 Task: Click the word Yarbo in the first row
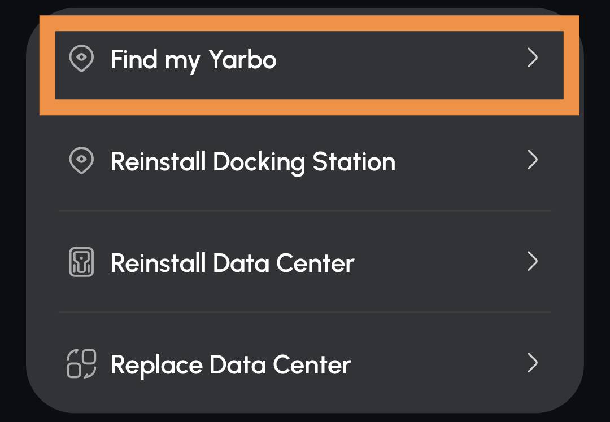point(242,59)
